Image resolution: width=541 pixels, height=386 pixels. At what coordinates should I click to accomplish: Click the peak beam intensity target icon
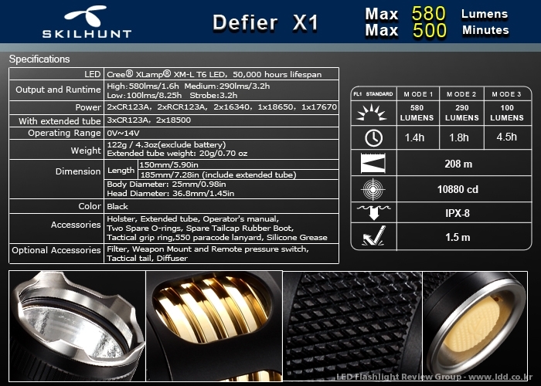coord(373,189)
